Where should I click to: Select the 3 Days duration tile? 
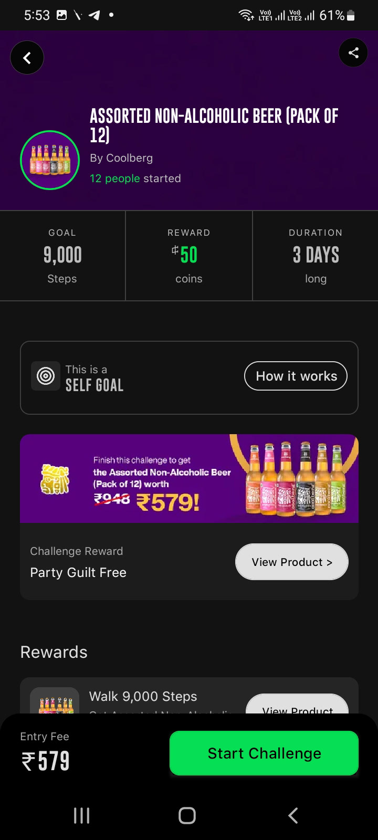316,256
